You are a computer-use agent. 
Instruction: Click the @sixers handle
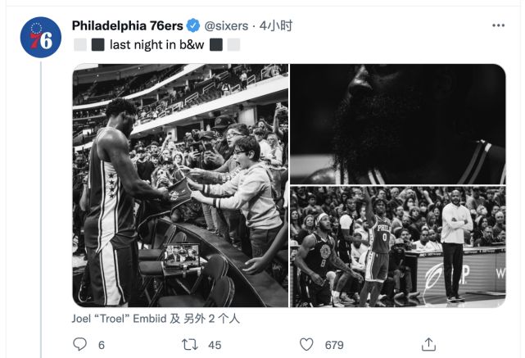click(226, 25)
